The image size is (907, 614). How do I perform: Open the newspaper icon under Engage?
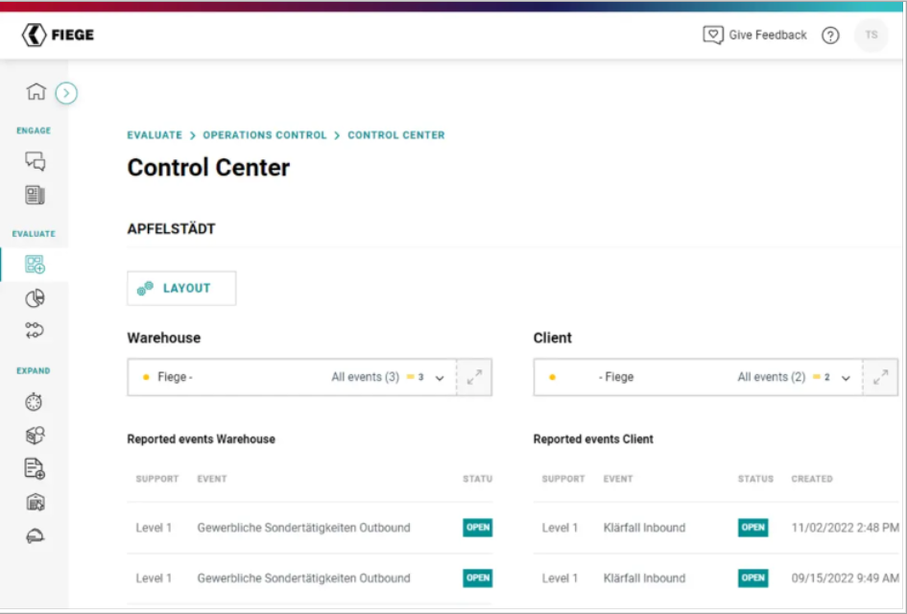[36, 196]
